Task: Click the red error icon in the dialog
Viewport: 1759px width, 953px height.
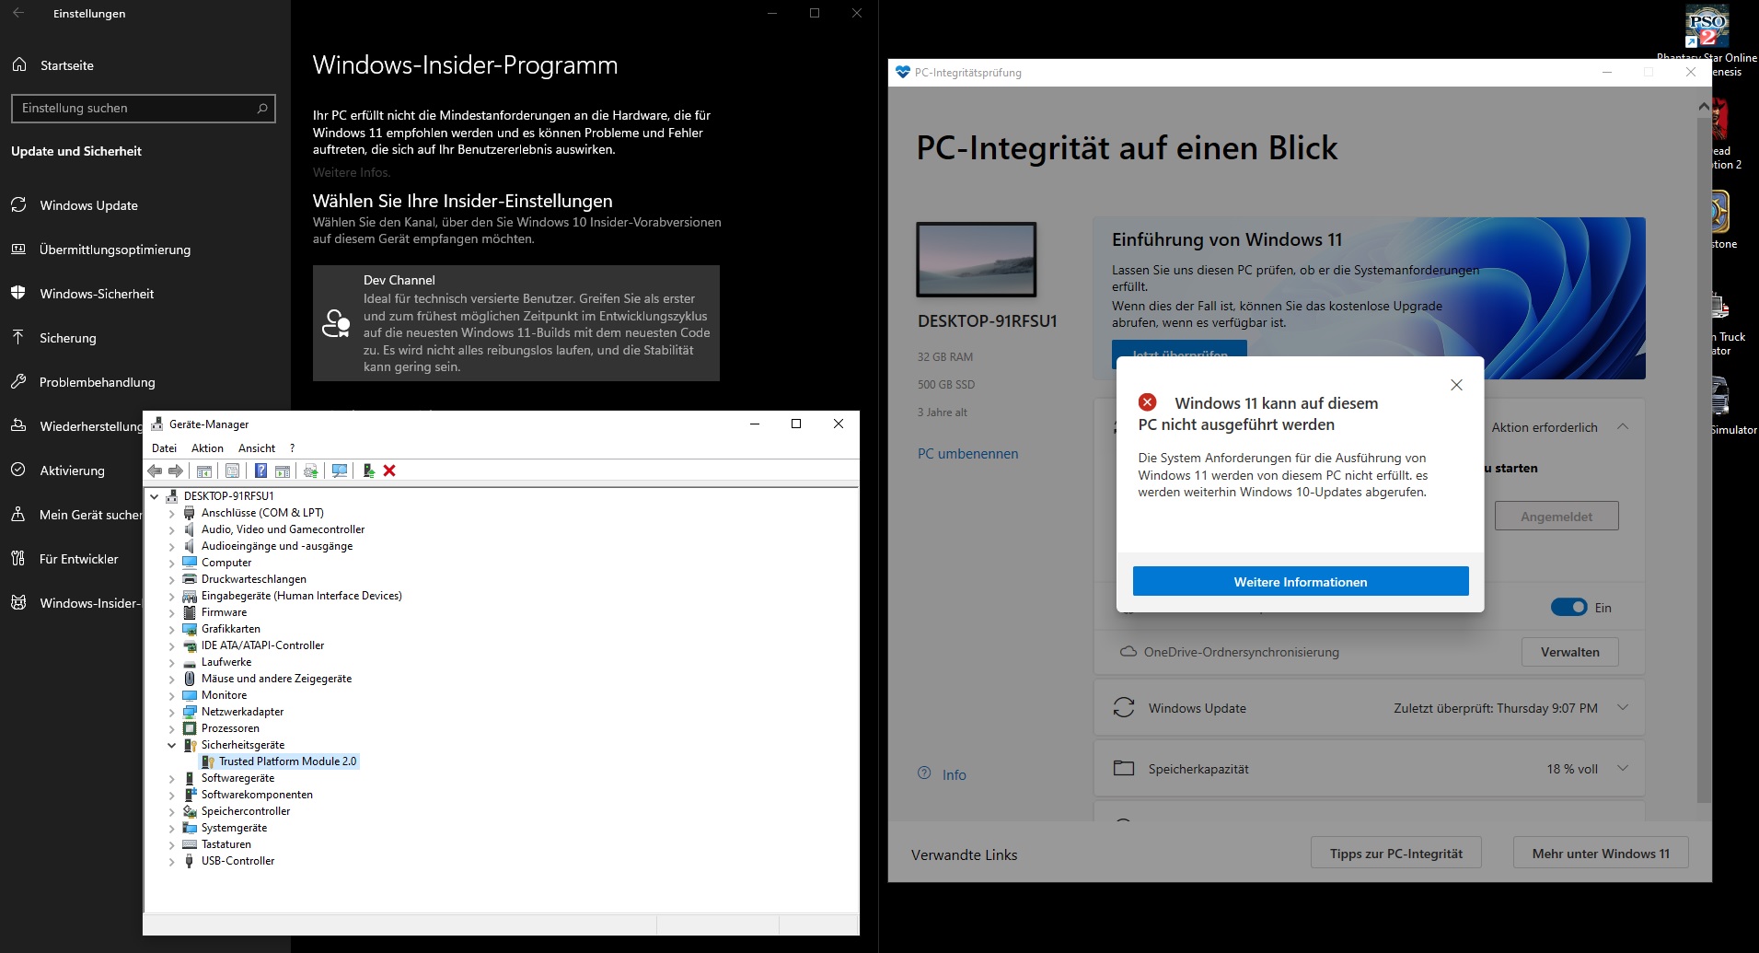Action: coord(1147,402)
